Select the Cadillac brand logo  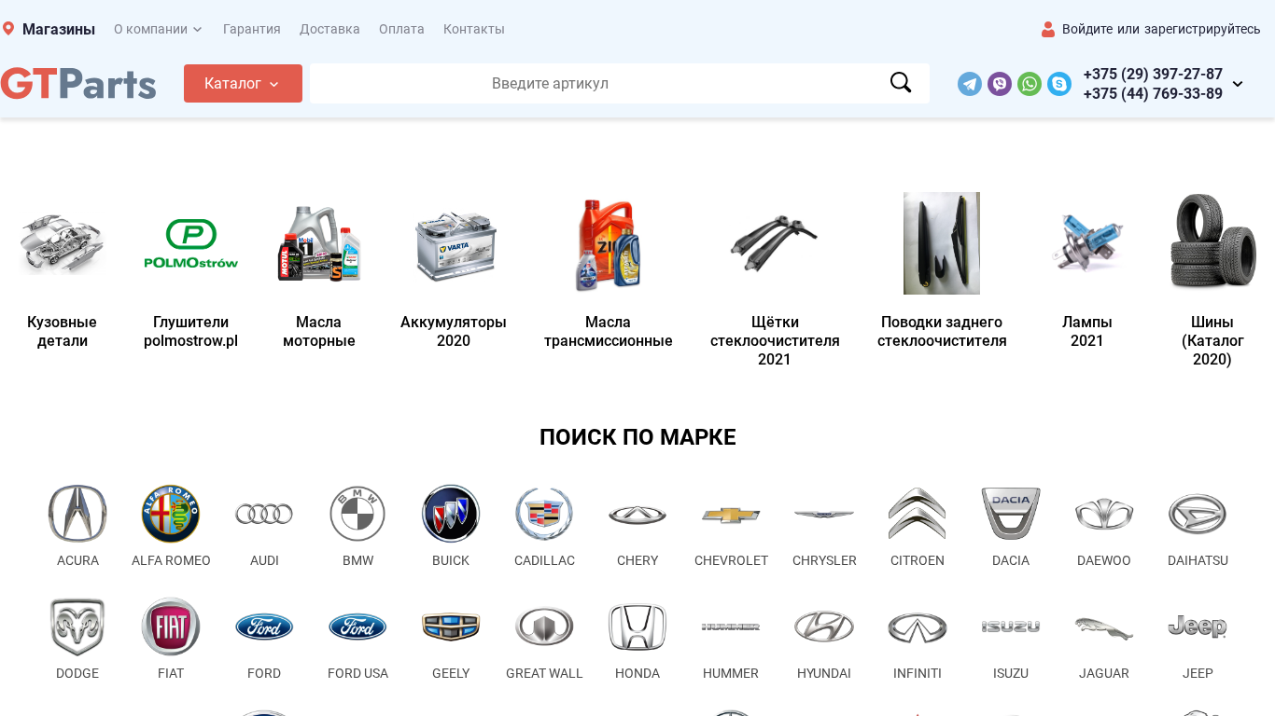[544, 514]
